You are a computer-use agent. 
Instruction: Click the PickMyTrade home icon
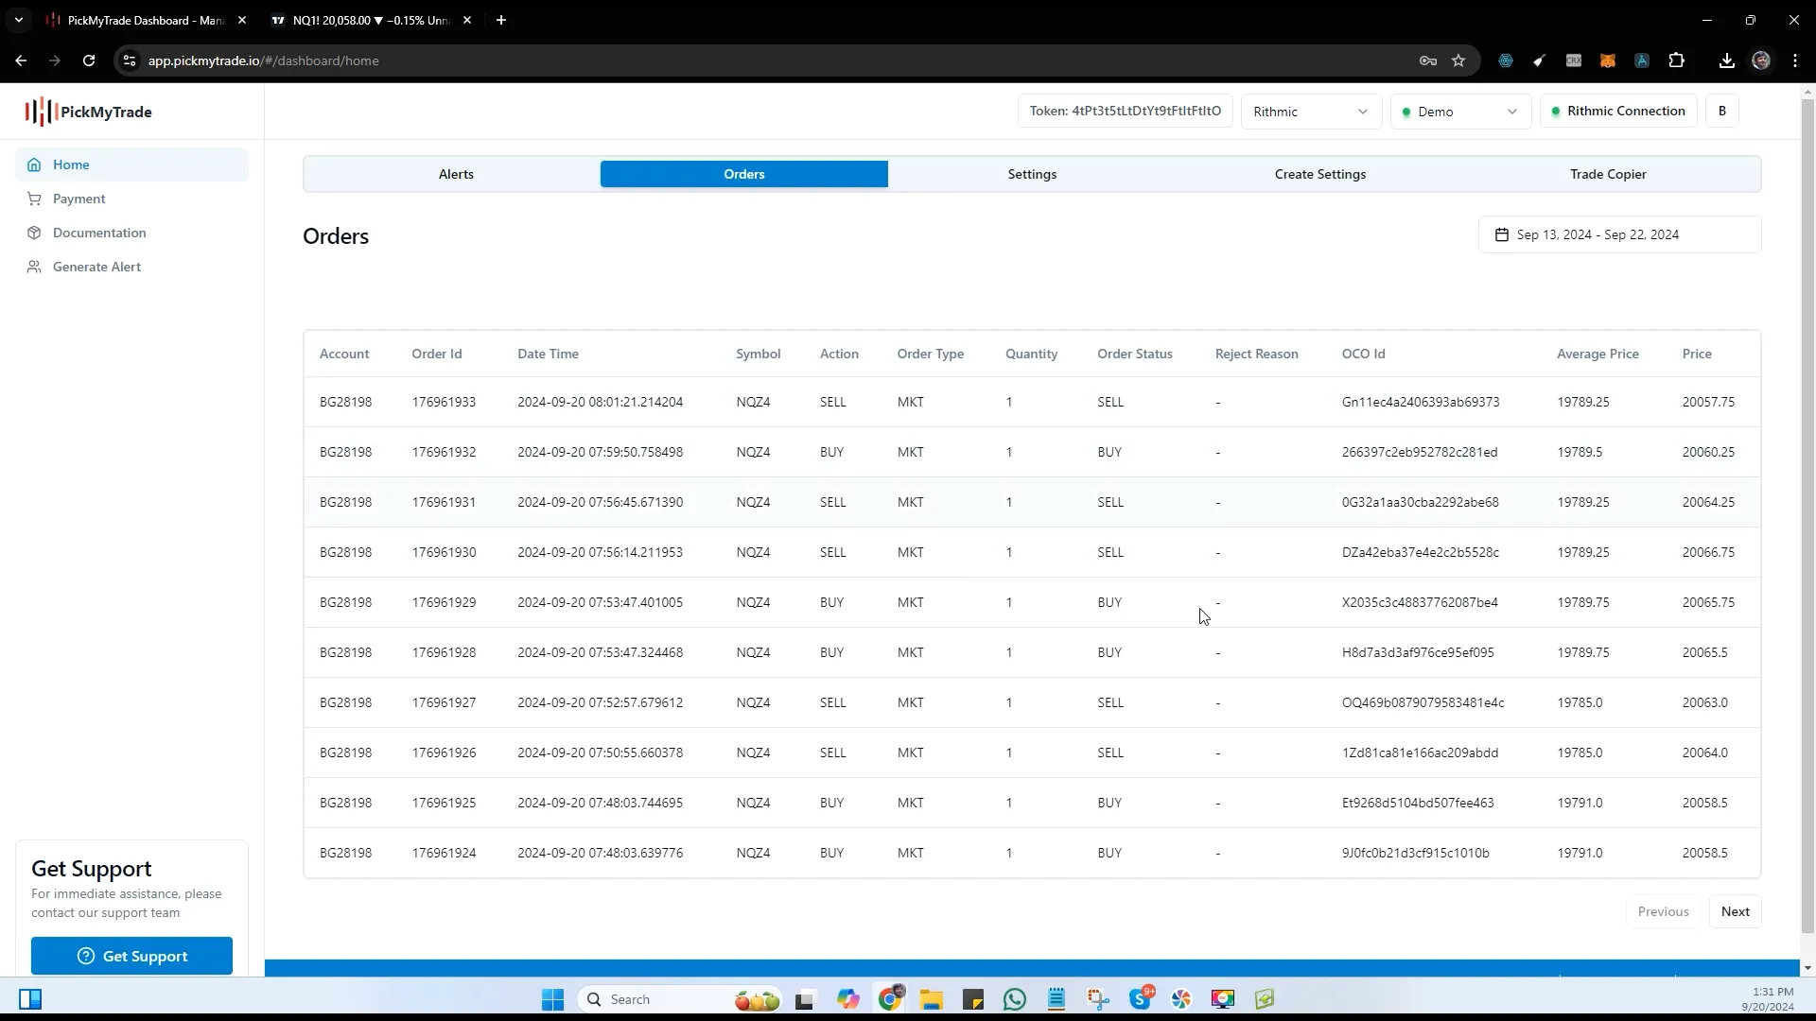tap(34, 164)
